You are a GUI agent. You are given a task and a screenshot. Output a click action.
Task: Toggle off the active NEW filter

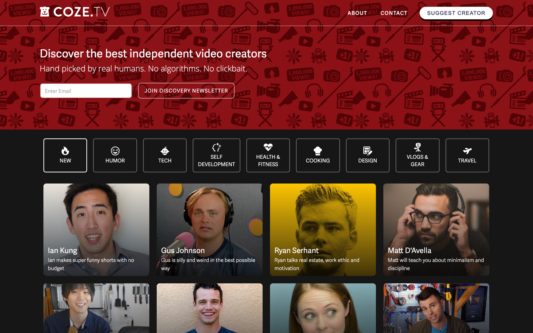[x=65, y=155]
